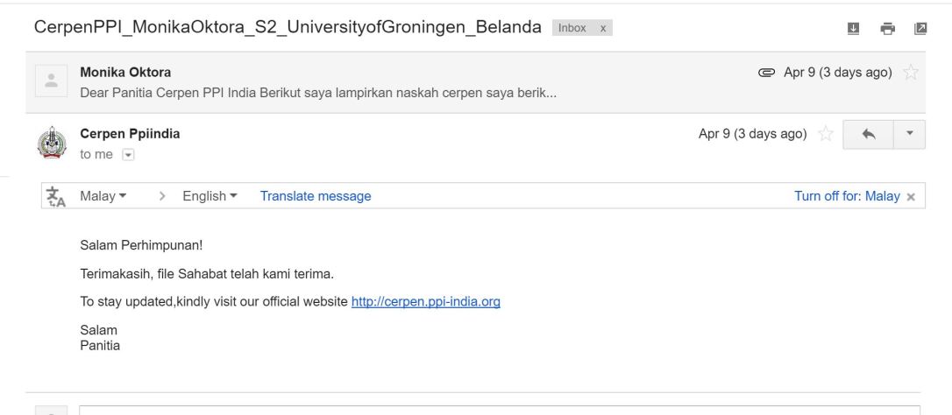Open the cerpen.ppi-india.org link
Image resolution: width=952 pixels, height=415 pixels.
(x=425, y=302)
